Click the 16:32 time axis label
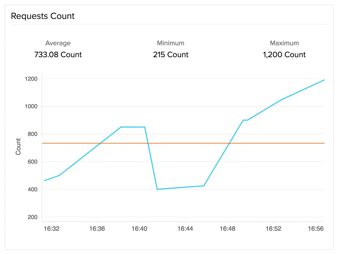 click(x=52, y=229)
